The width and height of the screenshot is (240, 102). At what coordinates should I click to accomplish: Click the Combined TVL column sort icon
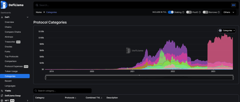(101, 98)
